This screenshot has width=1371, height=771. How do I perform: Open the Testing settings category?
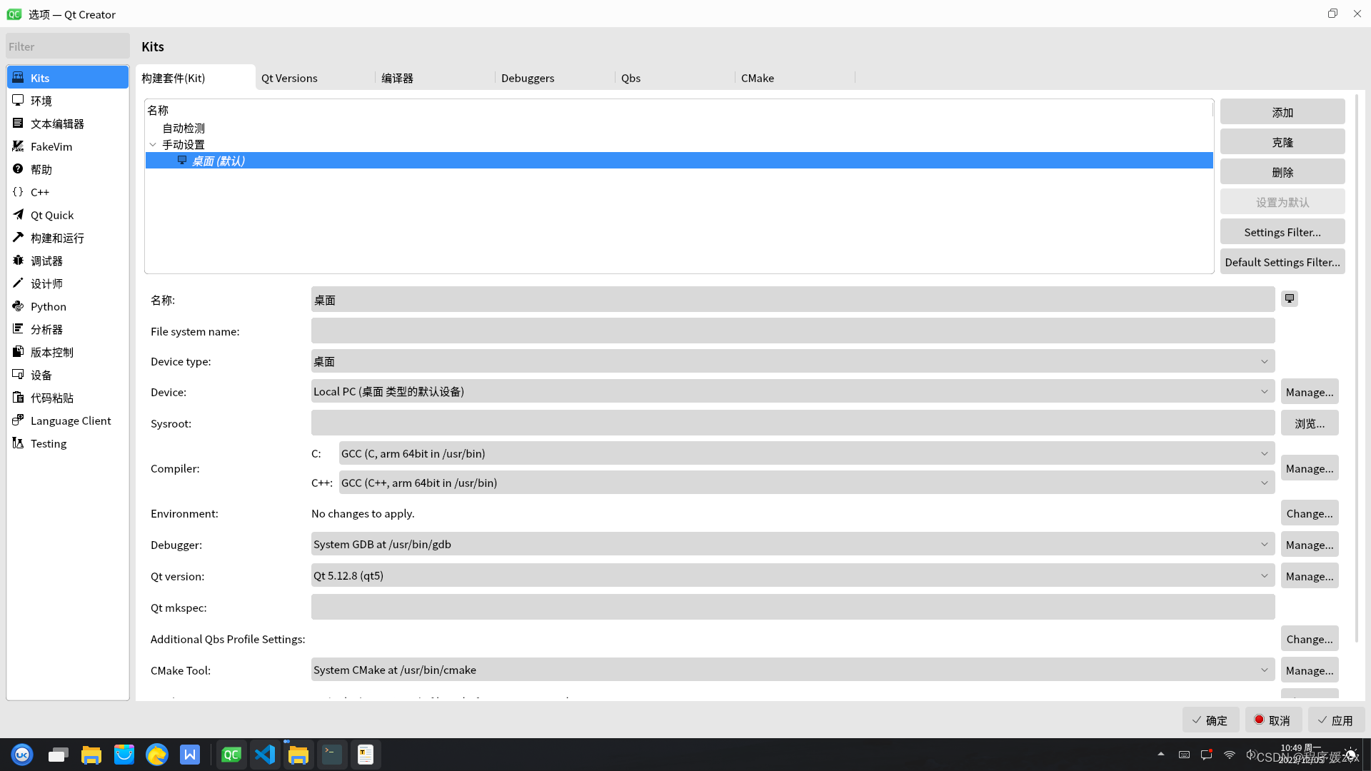(48, 443)
